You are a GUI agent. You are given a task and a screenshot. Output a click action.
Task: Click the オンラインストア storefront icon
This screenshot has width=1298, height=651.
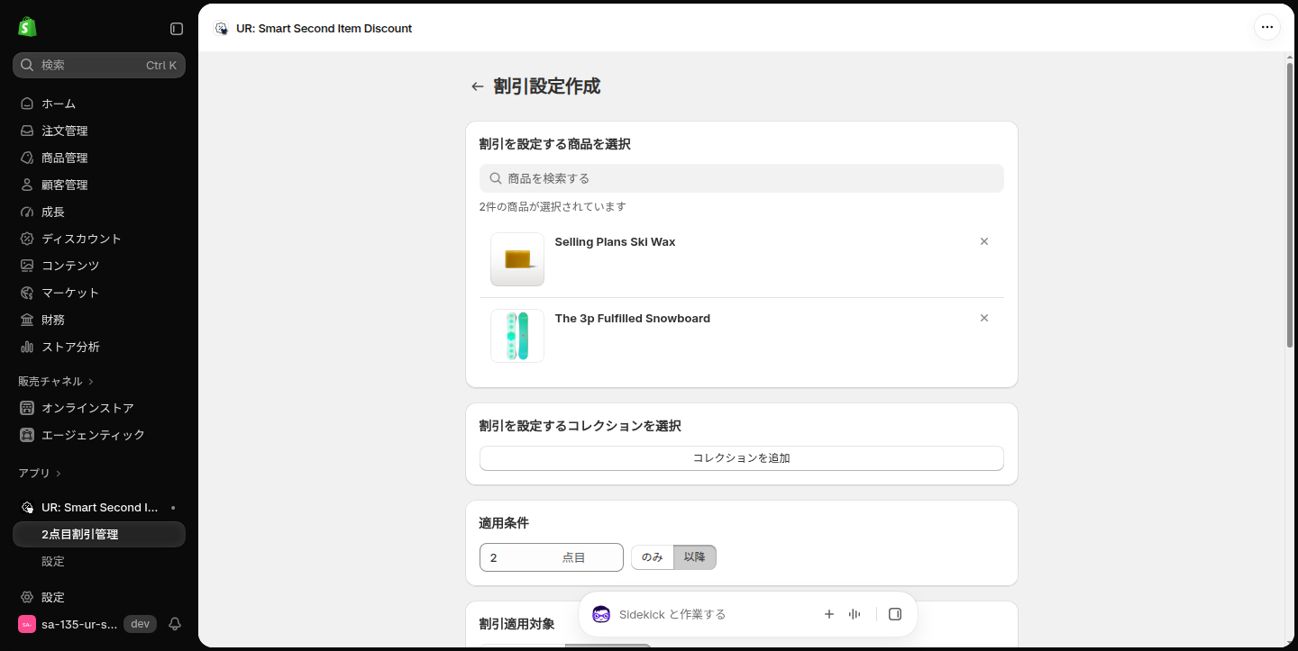tap(27, 408)
